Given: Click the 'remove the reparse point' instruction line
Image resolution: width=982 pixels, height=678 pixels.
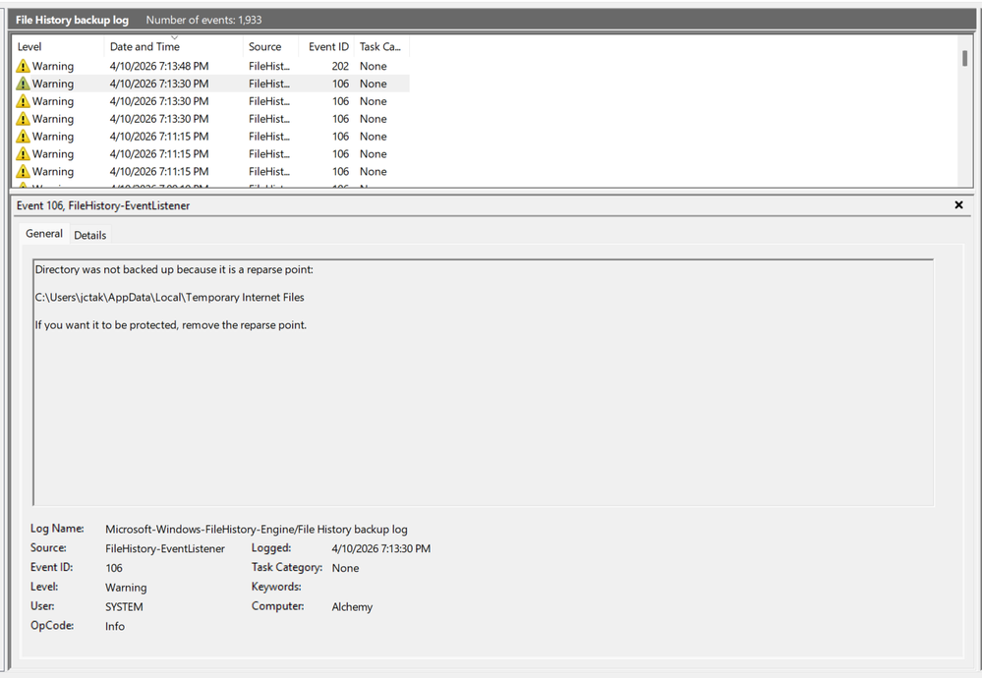Looking at the screenshot, I should click(x=171, y=325).
